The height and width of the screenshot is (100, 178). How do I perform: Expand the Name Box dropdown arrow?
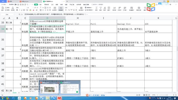14,14
